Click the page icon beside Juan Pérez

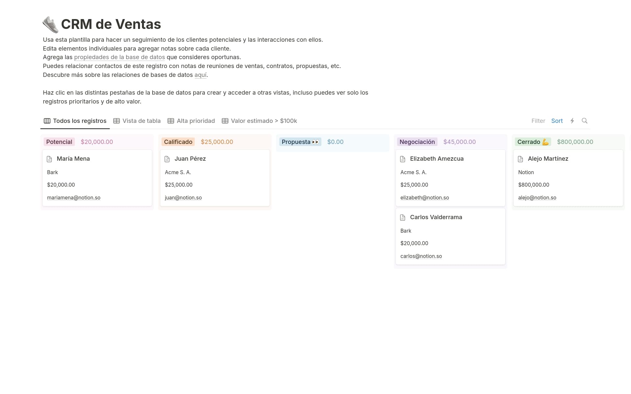point(168,159)
